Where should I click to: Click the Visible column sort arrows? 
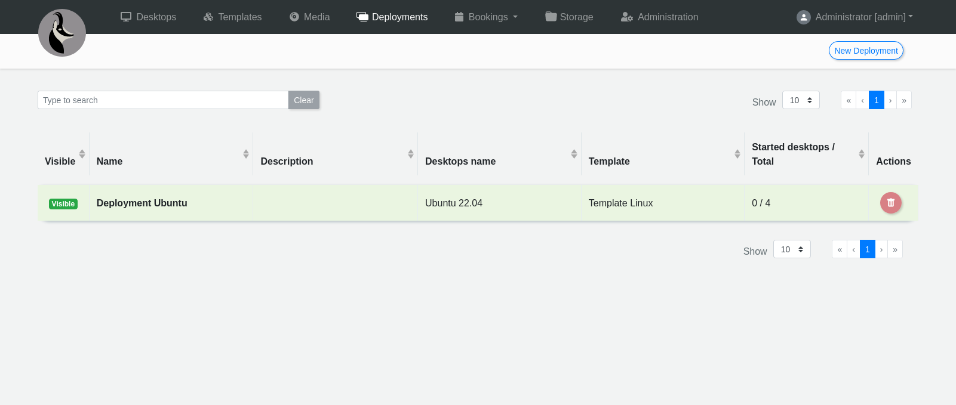tap(82, 154)
